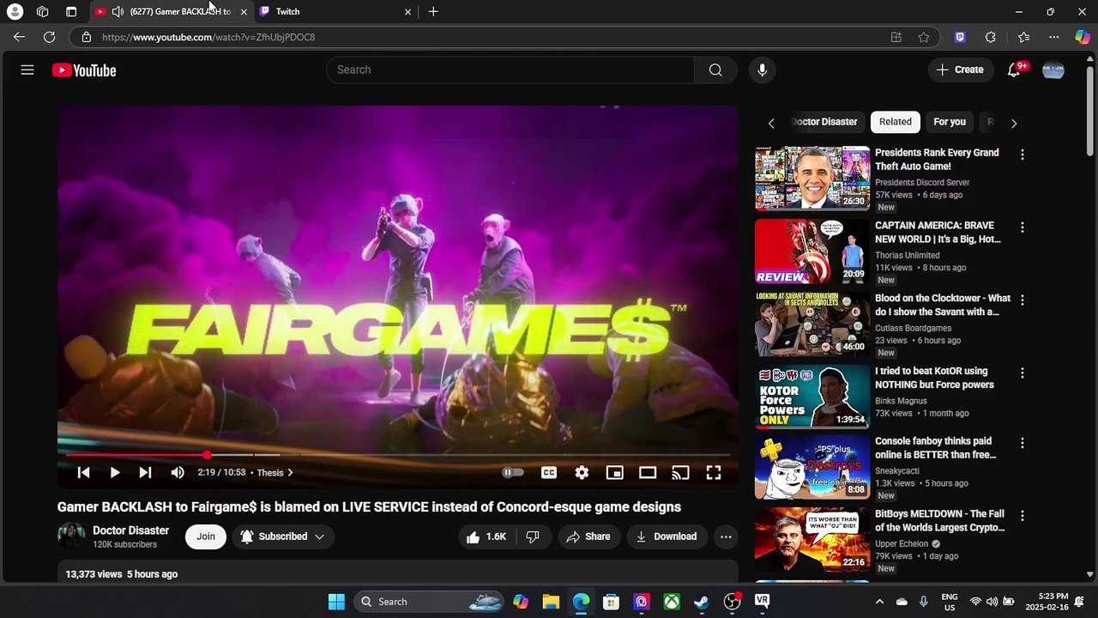Open Captain America Brave New World title
Screen dimensions: 1098x618
[x=938, y=233]
